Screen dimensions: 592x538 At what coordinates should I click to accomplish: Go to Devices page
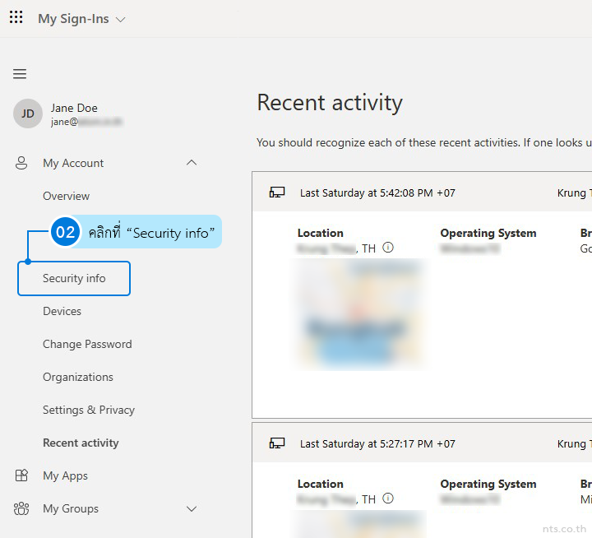62,311
